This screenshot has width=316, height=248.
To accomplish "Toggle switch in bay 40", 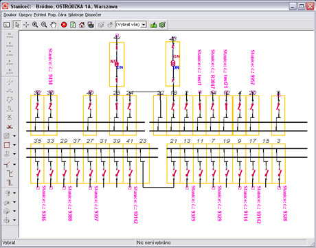I will (89, 106).
